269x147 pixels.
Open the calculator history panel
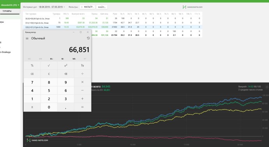pos(88,38)
